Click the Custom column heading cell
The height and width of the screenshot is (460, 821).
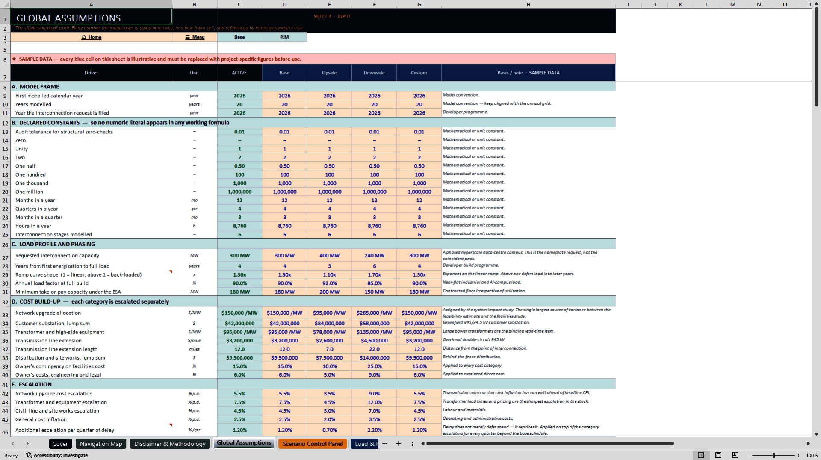[419, 73]
